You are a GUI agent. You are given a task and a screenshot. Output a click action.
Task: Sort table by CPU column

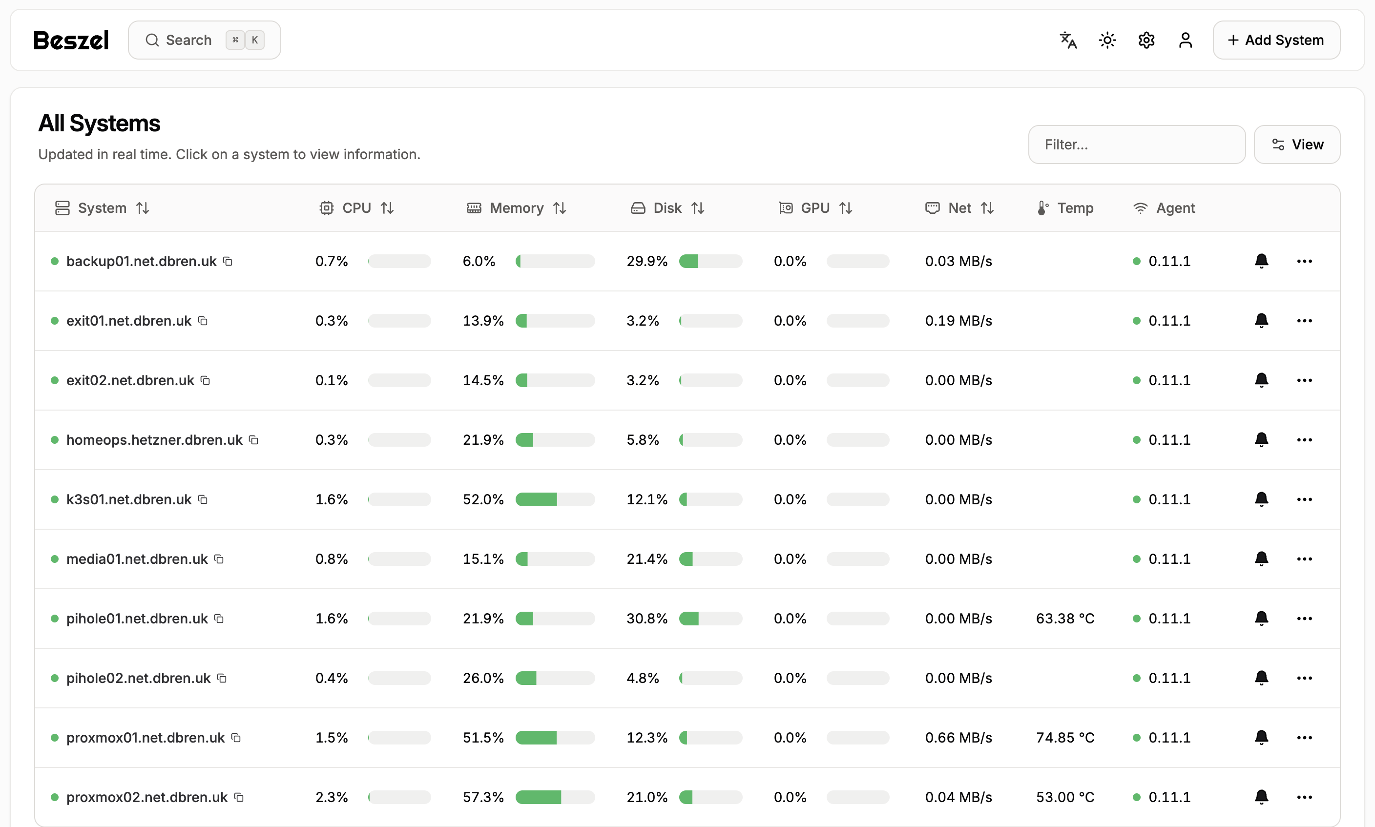point(357,208)
